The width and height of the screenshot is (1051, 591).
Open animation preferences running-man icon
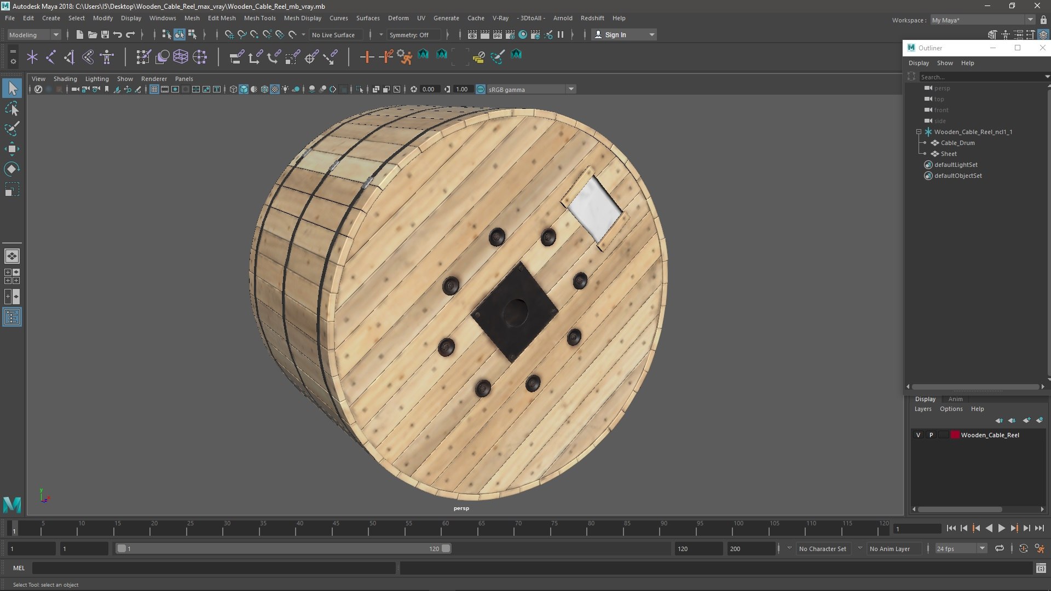[1040, 548]
